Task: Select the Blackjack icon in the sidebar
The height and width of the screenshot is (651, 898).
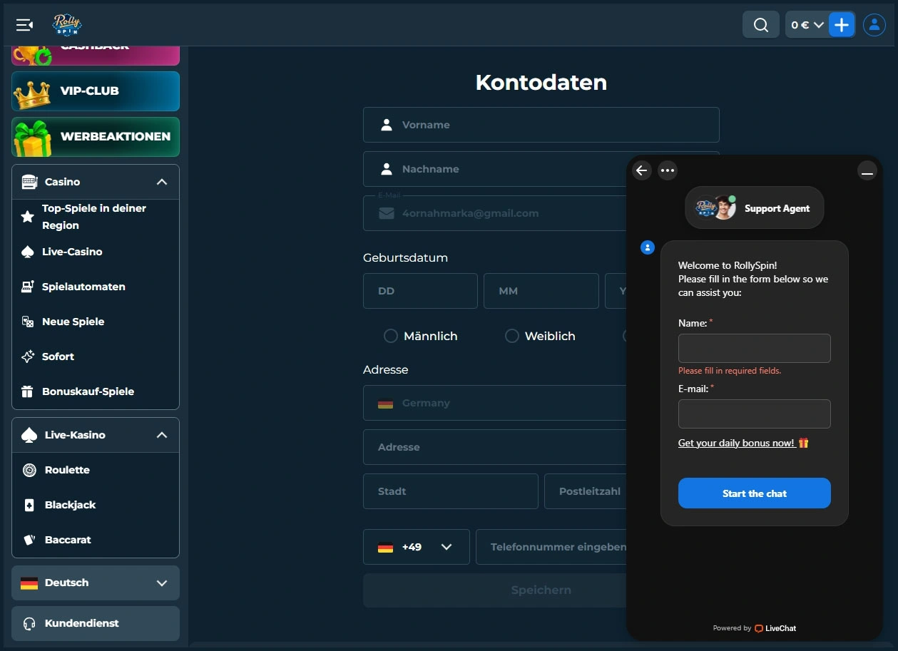Action: [x=29, y=505]
